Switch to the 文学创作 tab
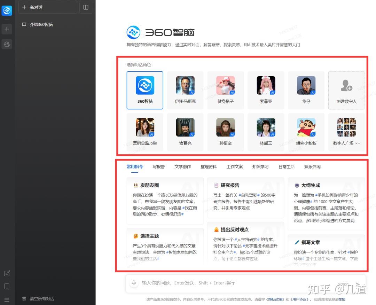This screenshot has height=305, width=376. pos(182,166)
